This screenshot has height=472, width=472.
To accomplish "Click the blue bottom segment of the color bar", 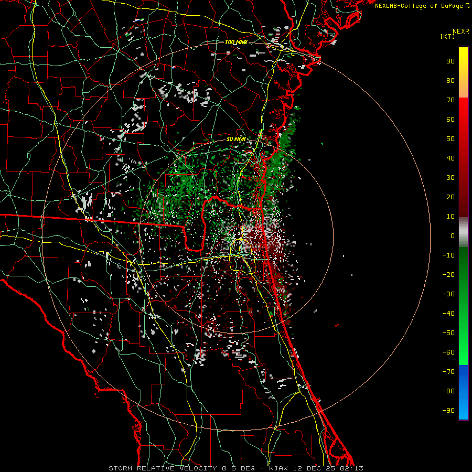I will click(463, 392).
